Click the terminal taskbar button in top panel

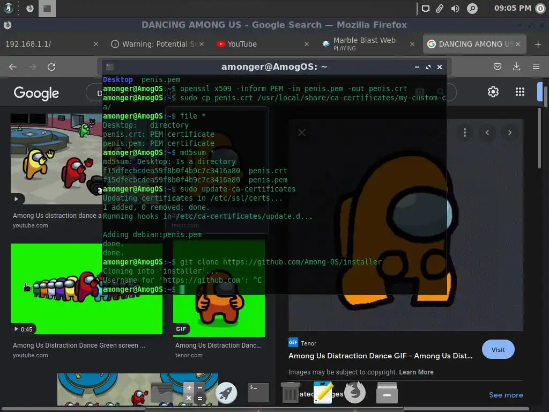[x=47, y=9]
